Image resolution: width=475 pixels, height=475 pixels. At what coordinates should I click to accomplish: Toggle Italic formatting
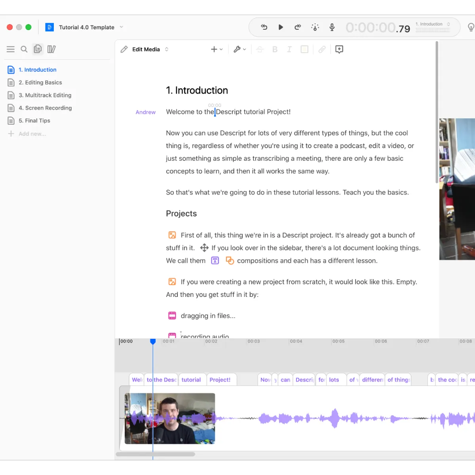(289, 49)
